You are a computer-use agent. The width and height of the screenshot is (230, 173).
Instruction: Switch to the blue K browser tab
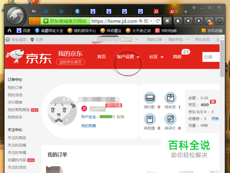[77, 12]
